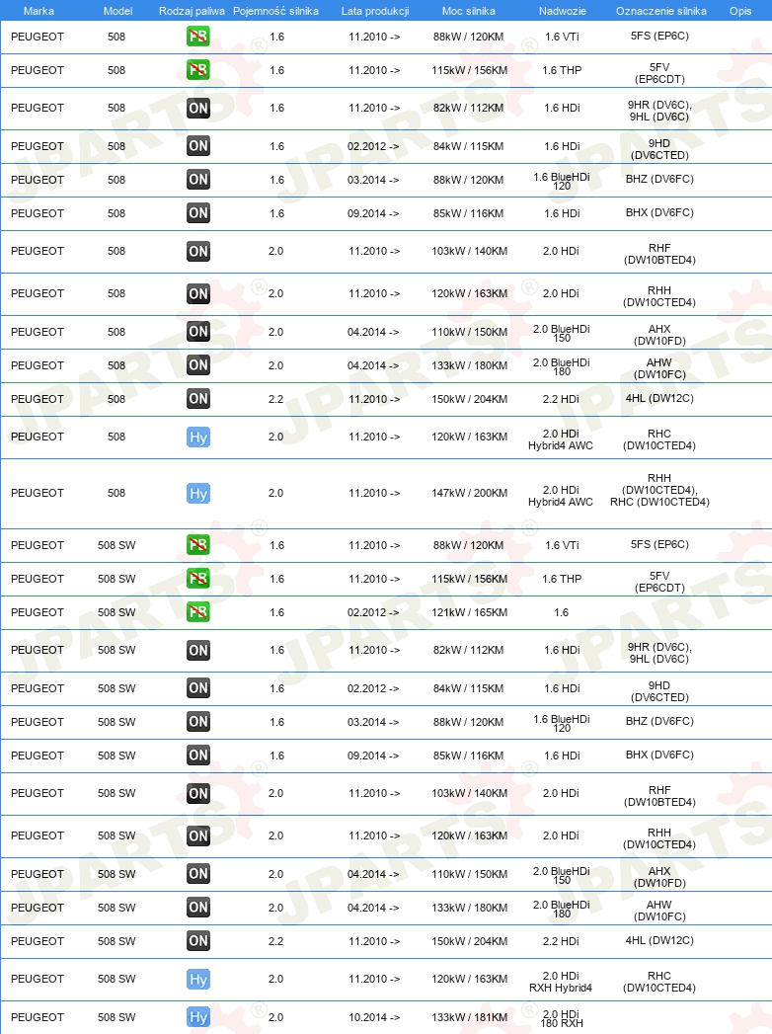Click ON diesel icon in 508 82kW/112KM row
Image resolution: width=772 pixels, height=1034 pixels.
(198, 109)
